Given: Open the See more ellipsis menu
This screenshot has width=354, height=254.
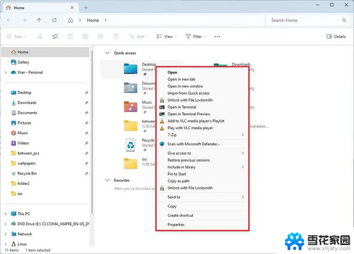Looking at the screenshot, I should (217, 36).
